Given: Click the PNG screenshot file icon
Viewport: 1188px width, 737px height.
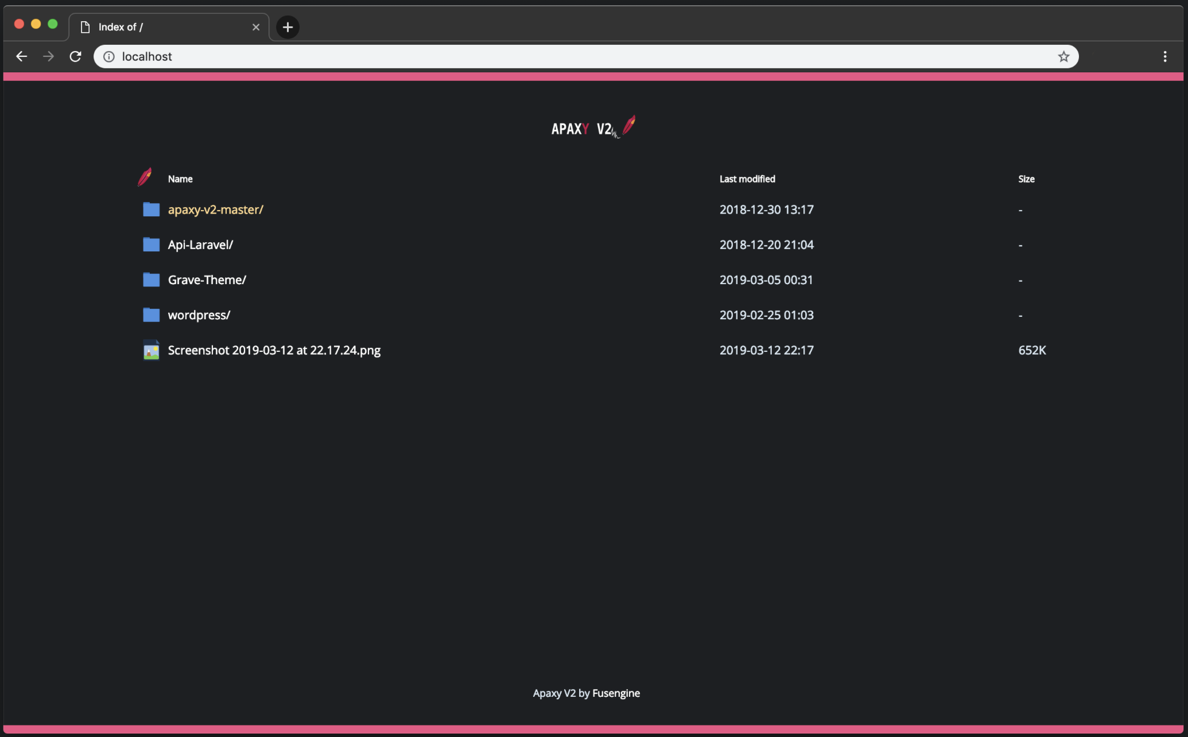Looking at the screenshot, I should pos(151,350).
